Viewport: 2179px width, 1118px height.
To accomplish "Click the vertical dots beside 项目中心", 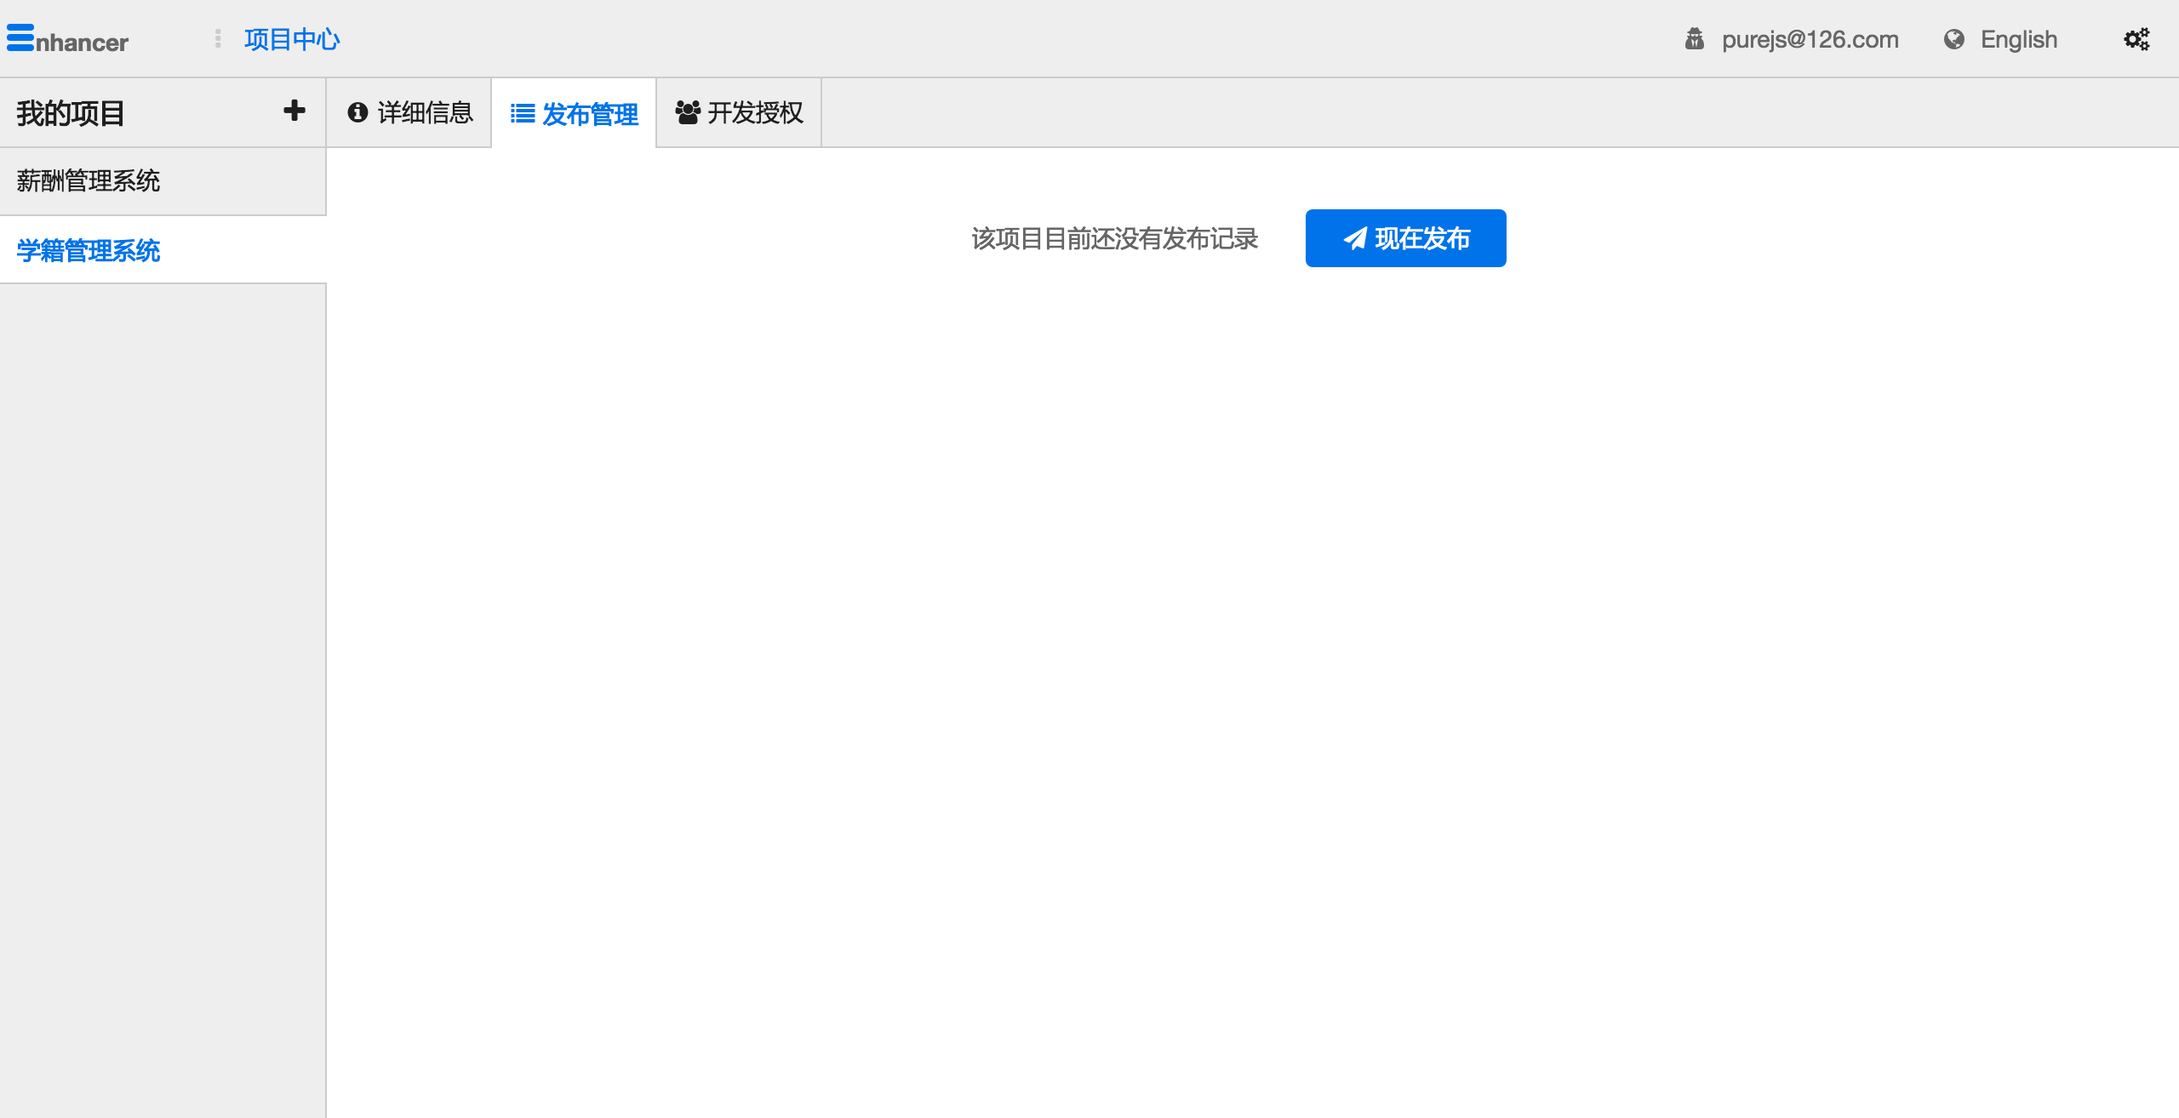I will pos(218,38).
